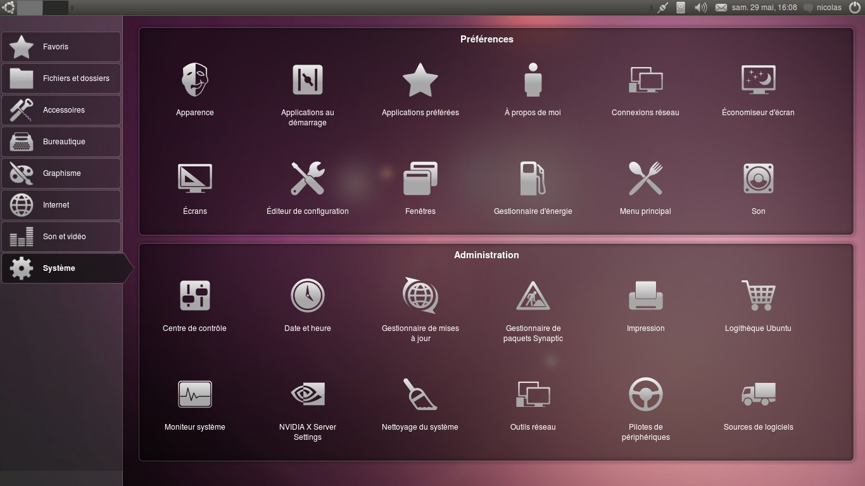Open the mail envelope indicator
Viewport: 865px width, 486px height.
coord(721,8)
